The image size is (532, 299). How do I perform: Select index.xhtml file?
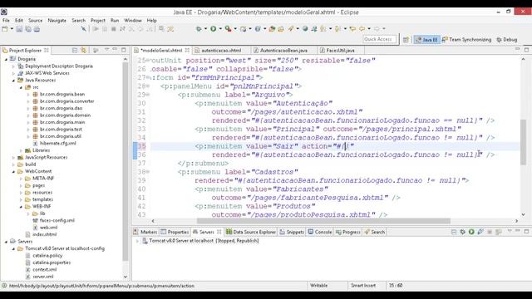point(44,234)
